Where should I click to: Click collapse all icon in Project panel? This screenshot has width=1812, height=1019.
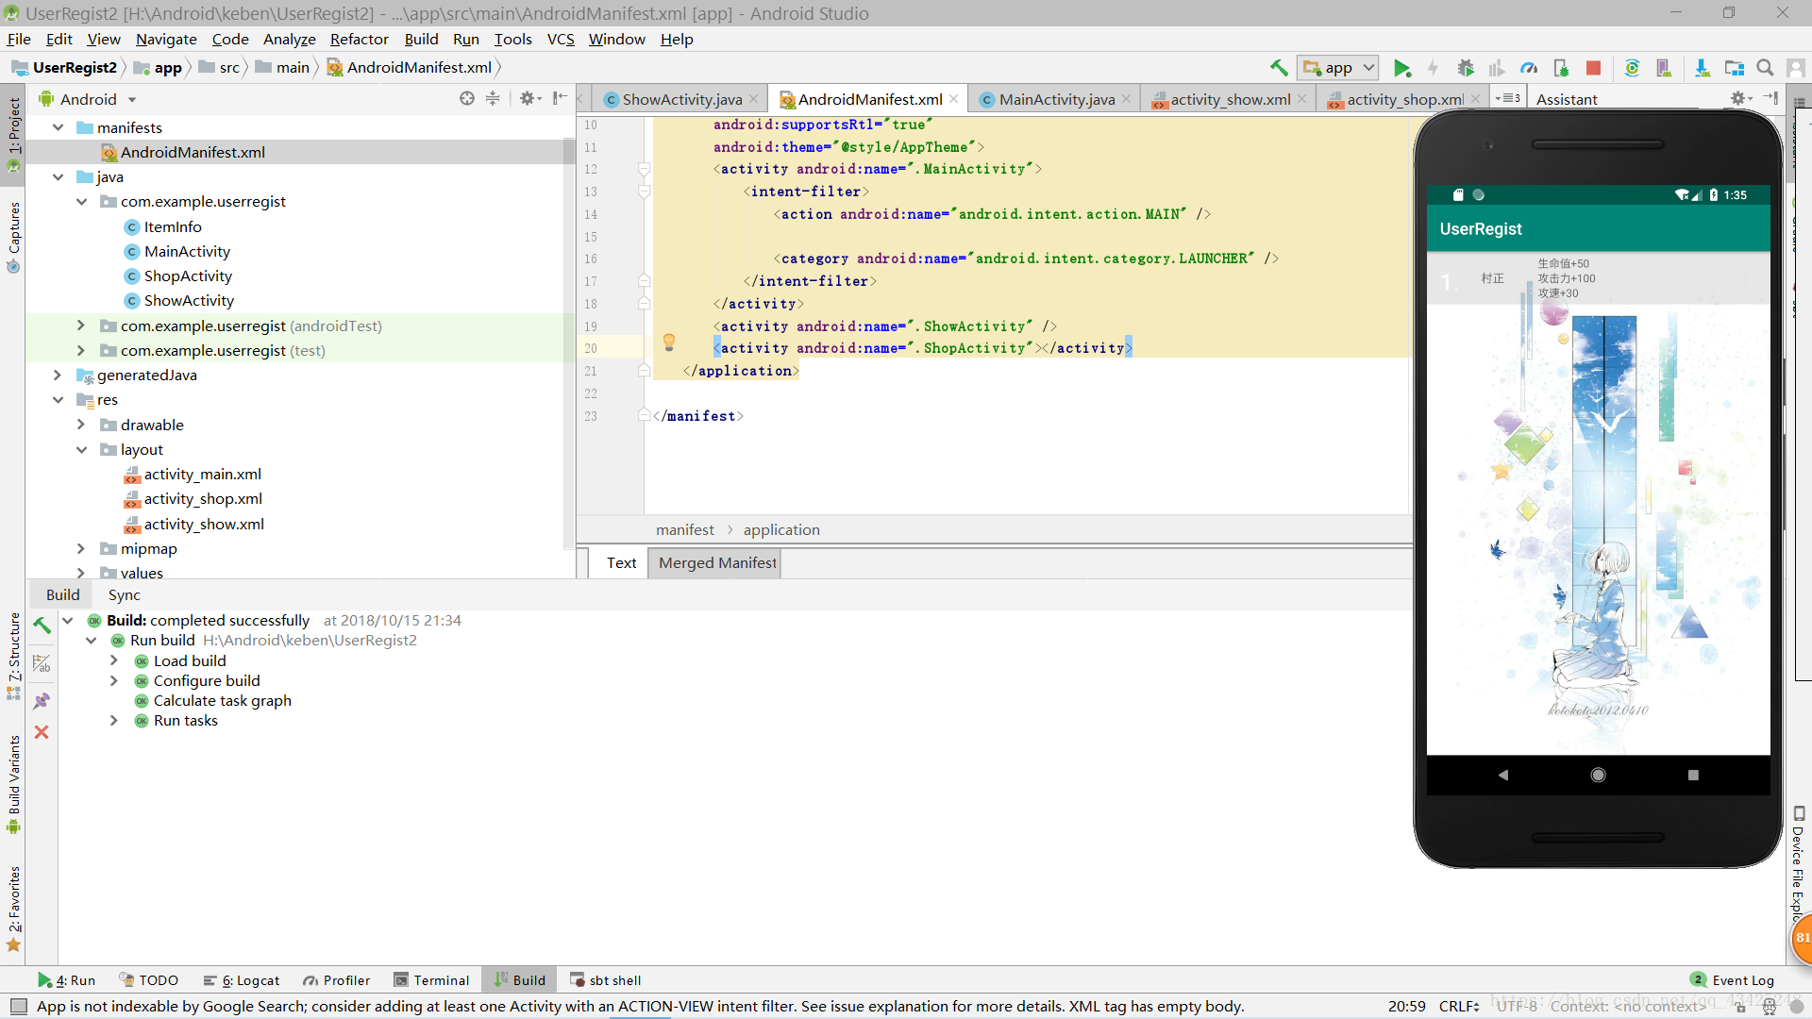tap(493, 98)
